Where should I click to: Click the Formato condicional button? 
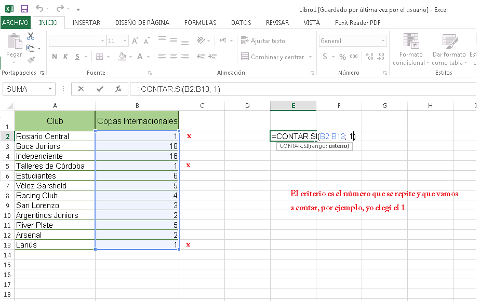pos(410,49)
